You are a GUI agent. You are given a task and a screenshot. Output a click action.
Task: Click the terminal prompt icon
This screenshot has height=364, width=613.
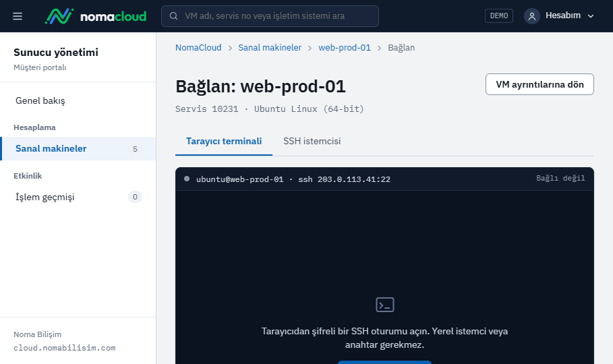(384, 305)
